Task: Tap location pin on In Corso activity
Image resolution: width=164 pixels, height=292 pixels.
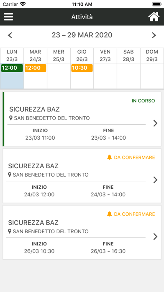Action: pos(11,118)
